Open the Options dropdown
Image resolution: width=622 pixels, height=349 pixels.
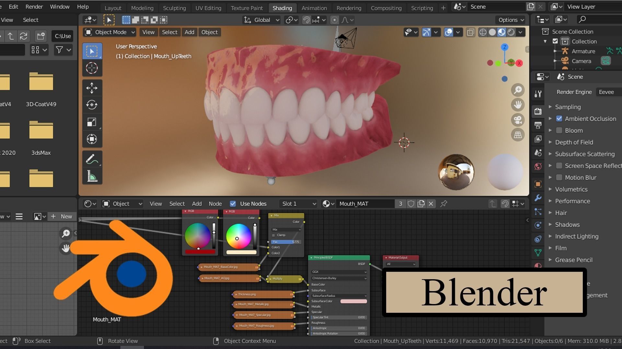click(511, 20)
